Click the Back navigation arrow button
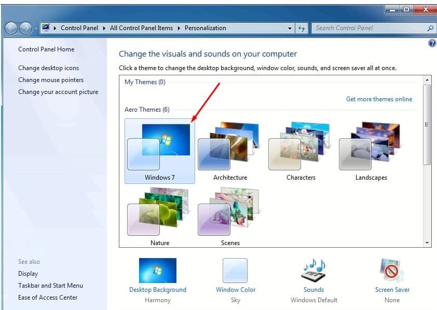Screen dimensions: 437x310 (11, 28)
